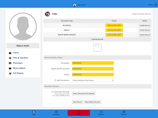This screenshot has height=118, width=158.
Task: Open the Reserve plus icon
Action: pos(101,112)
